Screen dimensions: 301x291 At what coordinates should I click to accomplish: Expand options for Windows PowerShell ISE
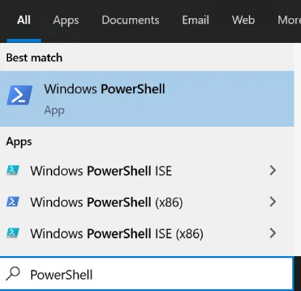(x=273, y=170)
